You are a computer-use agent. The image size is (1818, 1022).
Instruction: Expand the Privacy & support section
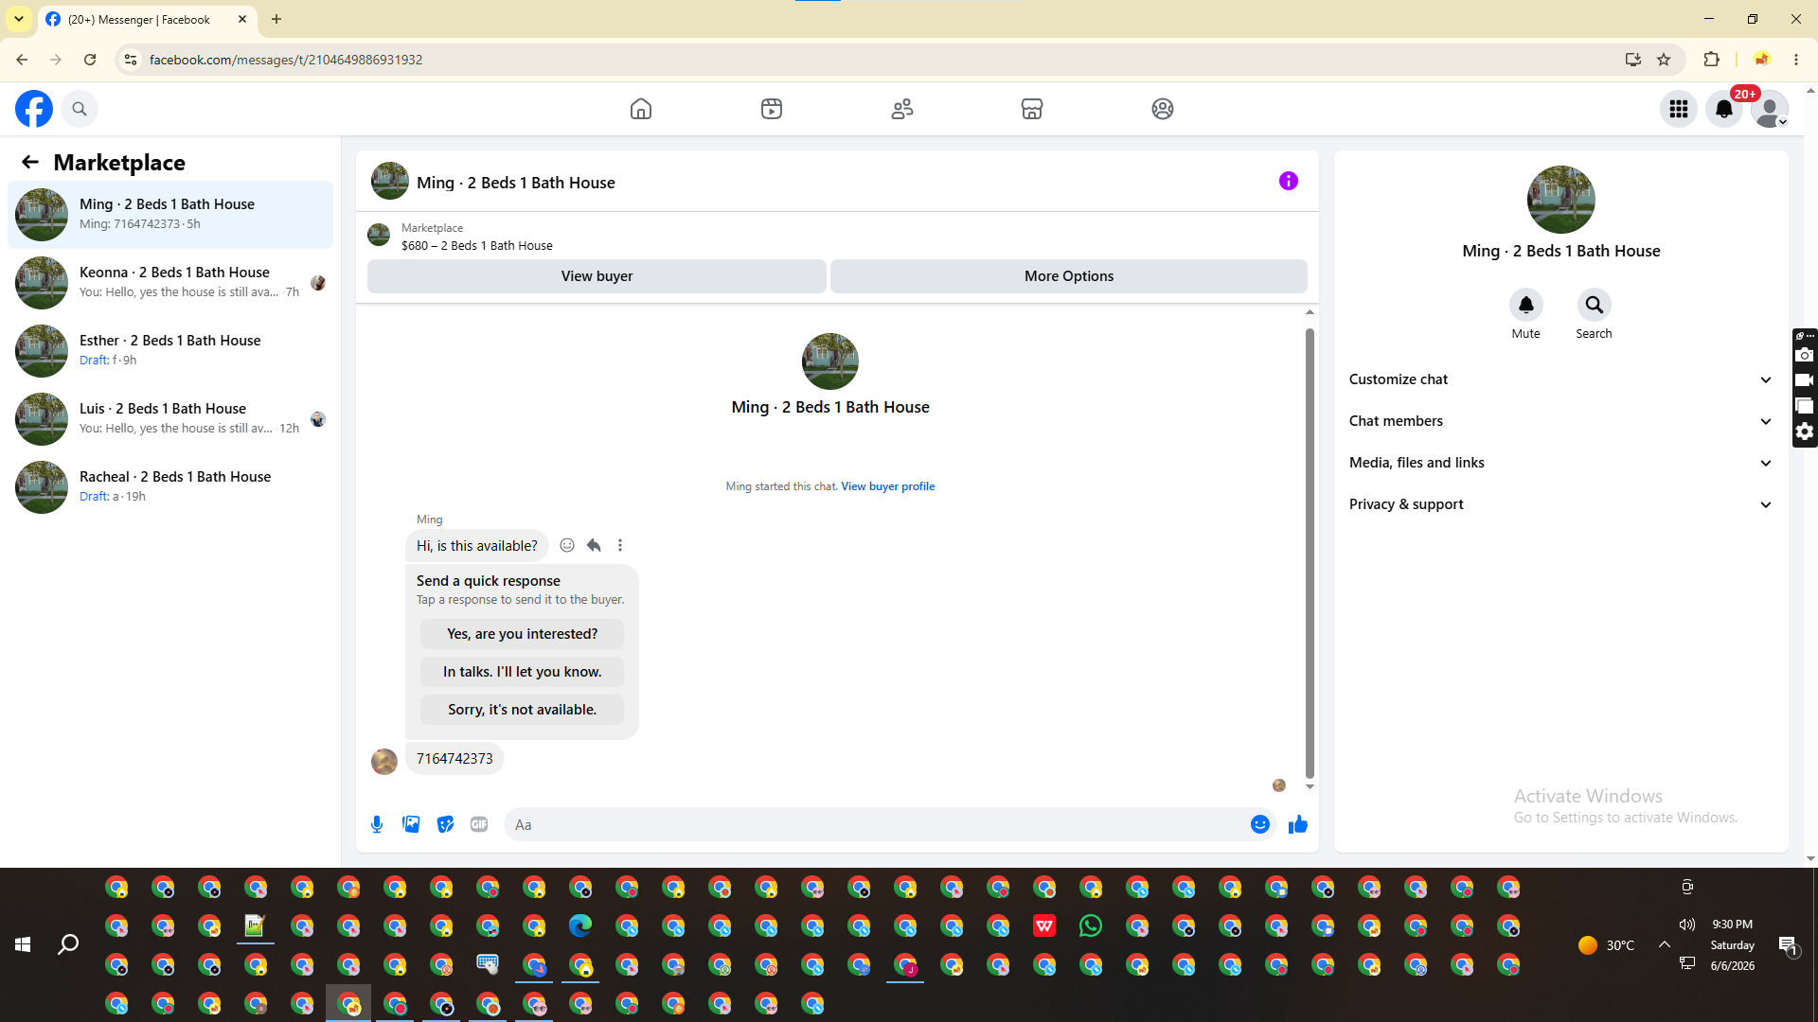tap(1560, 504)
